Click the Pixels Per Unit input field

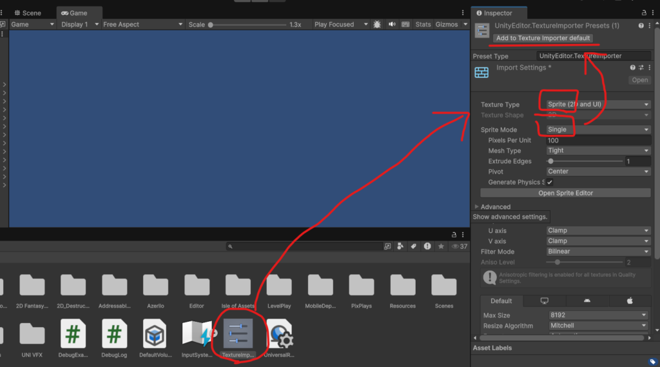tap(597, 141)
